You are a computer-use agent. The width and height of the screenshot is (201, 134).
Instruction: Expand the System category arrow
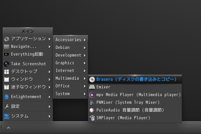[84, 94]
